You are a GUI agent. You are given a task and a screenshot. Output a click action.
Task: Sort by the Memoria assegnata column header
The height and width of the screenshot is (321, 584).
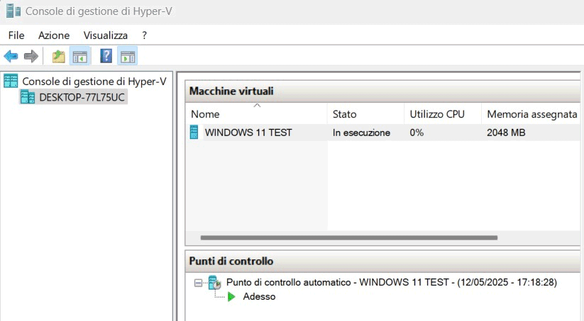(532, 114)
